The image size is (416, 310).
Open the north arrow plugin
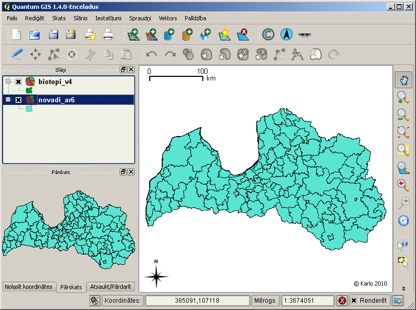287,35
